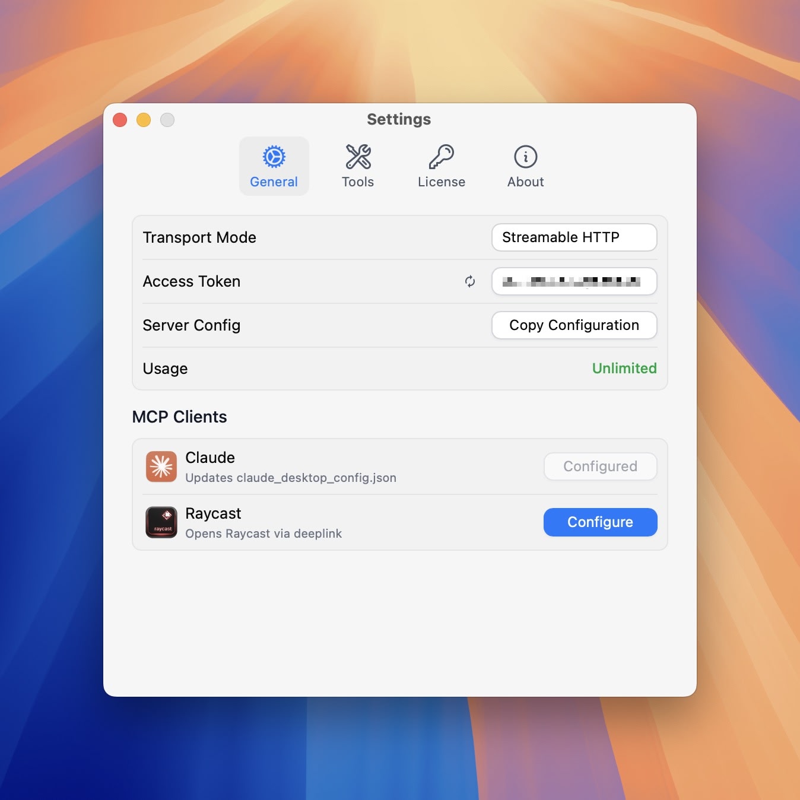The height and width of the screenshot is (800, 800).
Task: Click the Server Config label
Action: point(192,325)
